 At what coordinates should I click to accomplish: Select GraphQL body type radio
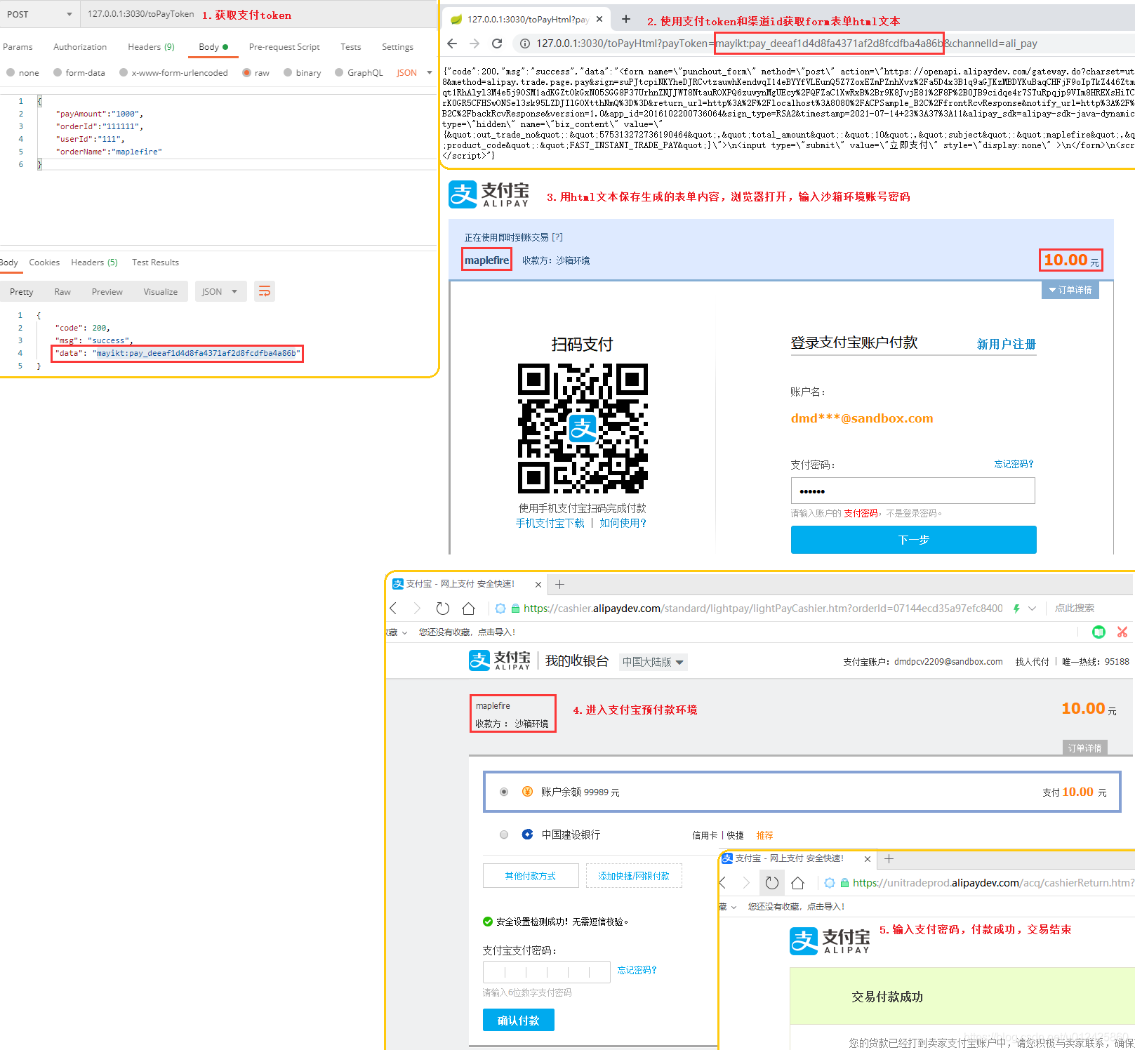tap(339, 72)
